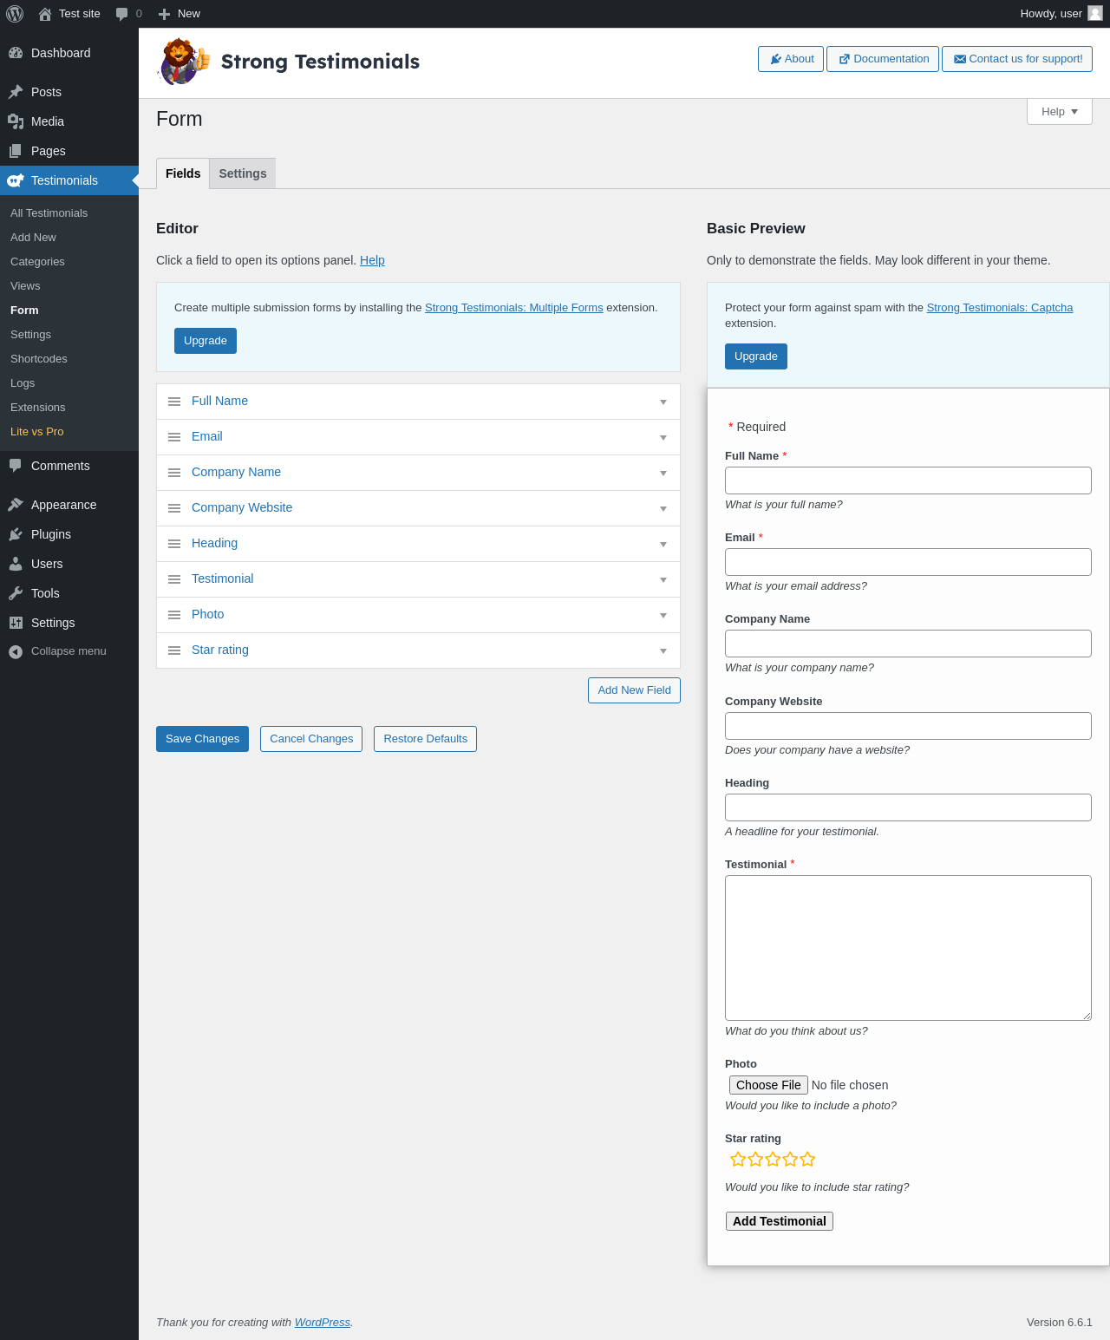Screen dimensions: 1110x1340
Task: Click the Users person icon
Action: pyautogui.click(x=16, y=564)
